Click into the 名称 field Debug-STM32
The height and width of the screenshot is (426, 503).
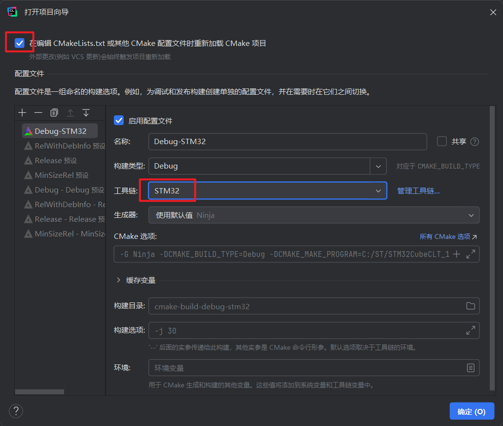(288, 142)
